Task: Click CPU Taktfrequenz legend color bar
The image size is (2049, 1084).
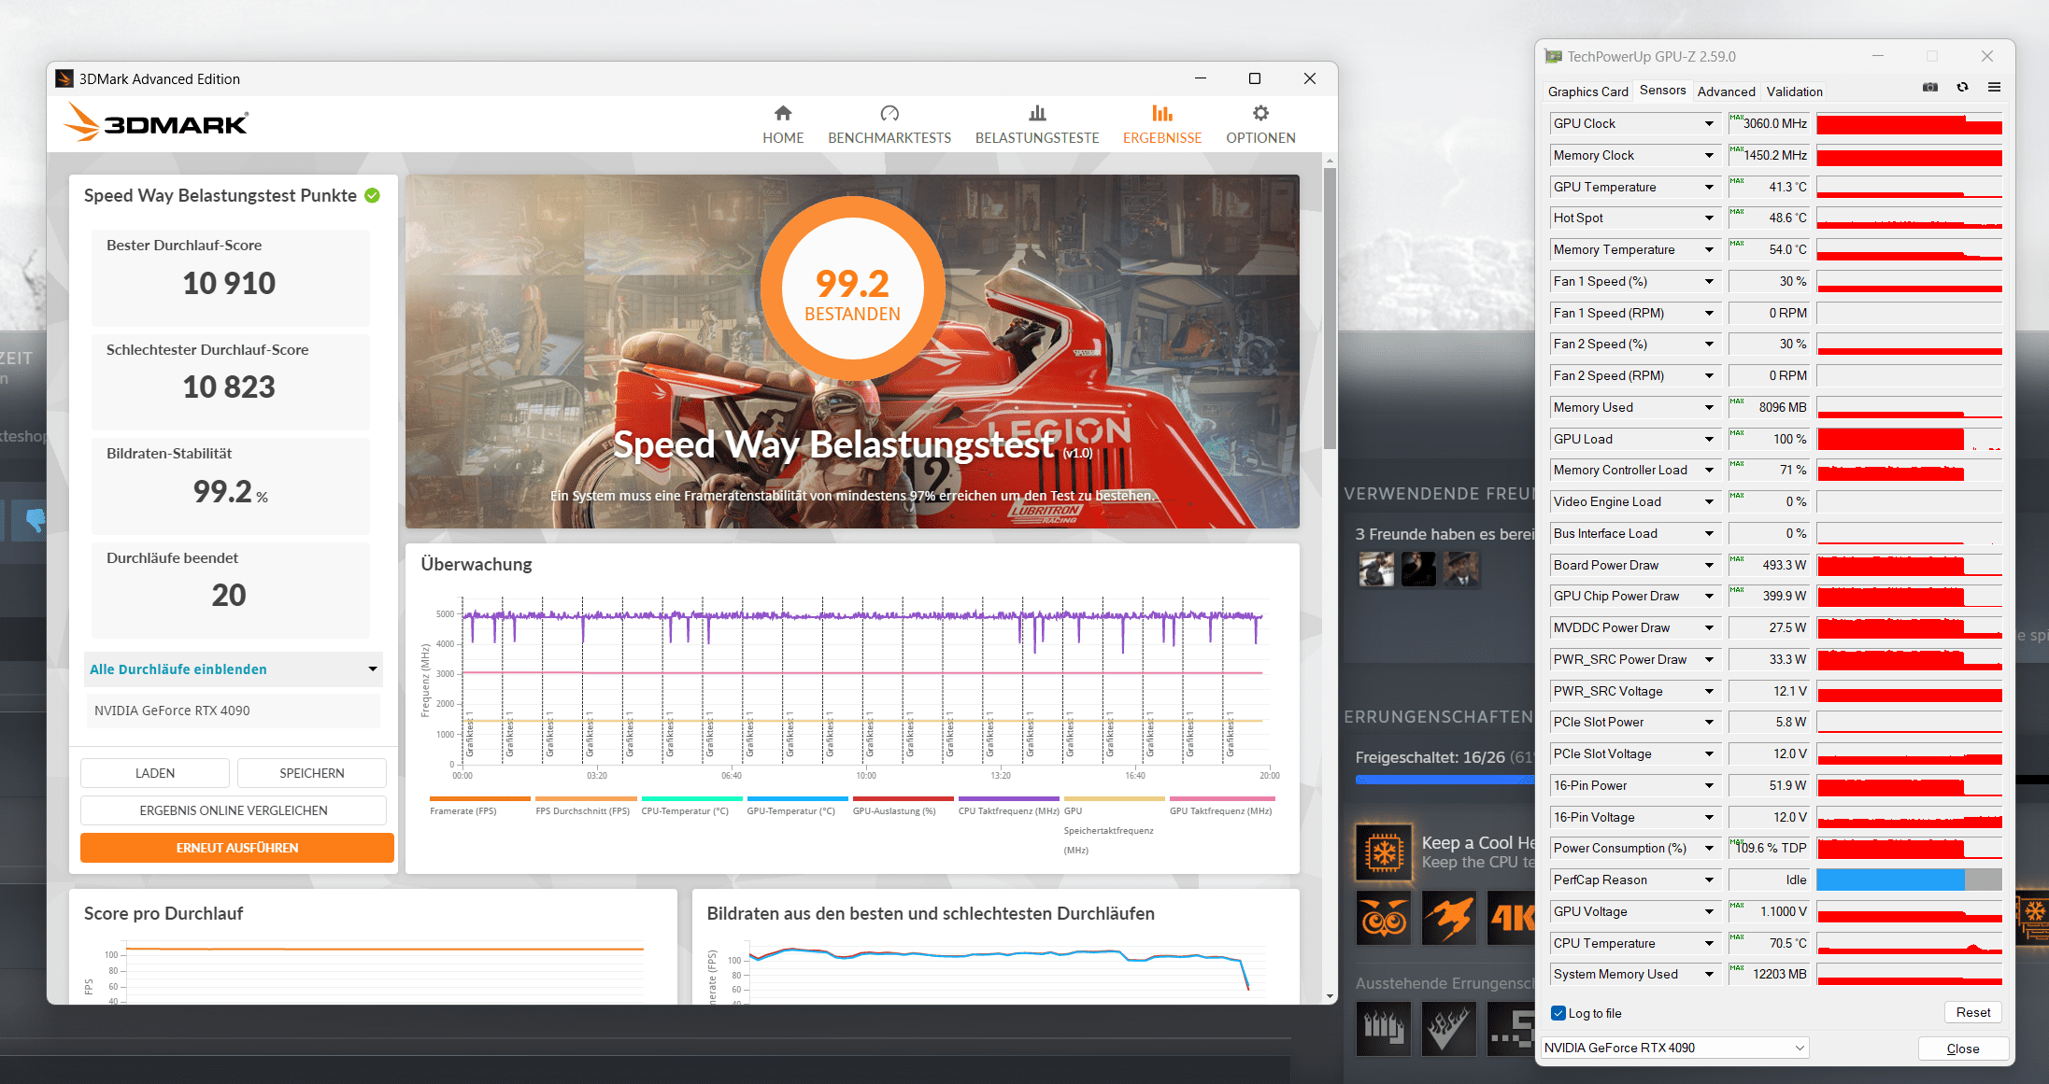Action: click(1009, 798)
